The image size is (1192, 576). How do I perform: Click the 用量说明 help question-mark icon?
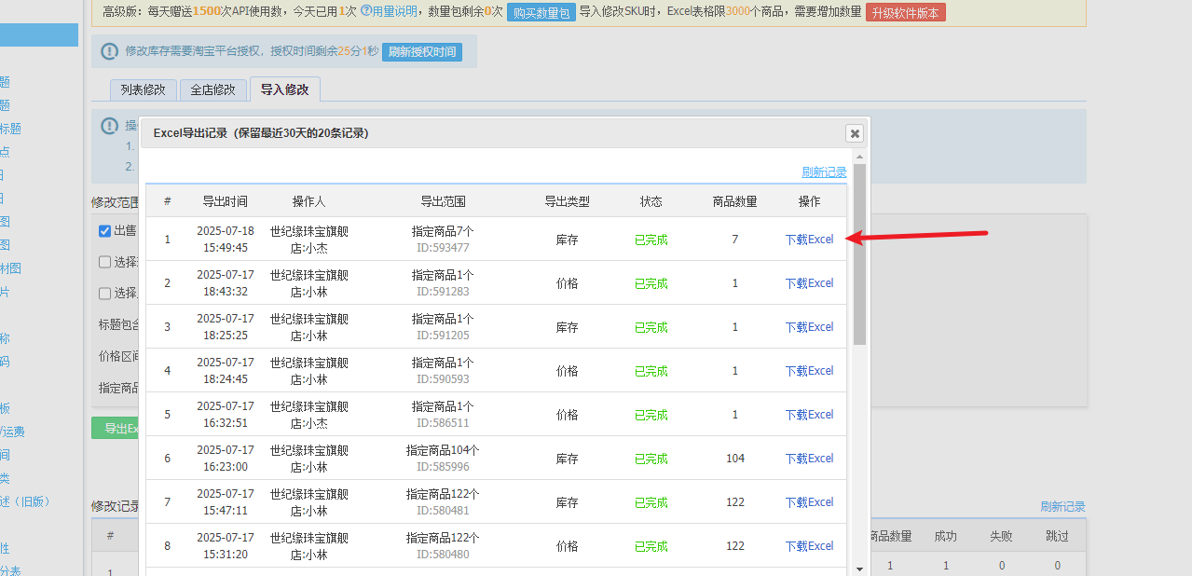click(x=366, y=11)
